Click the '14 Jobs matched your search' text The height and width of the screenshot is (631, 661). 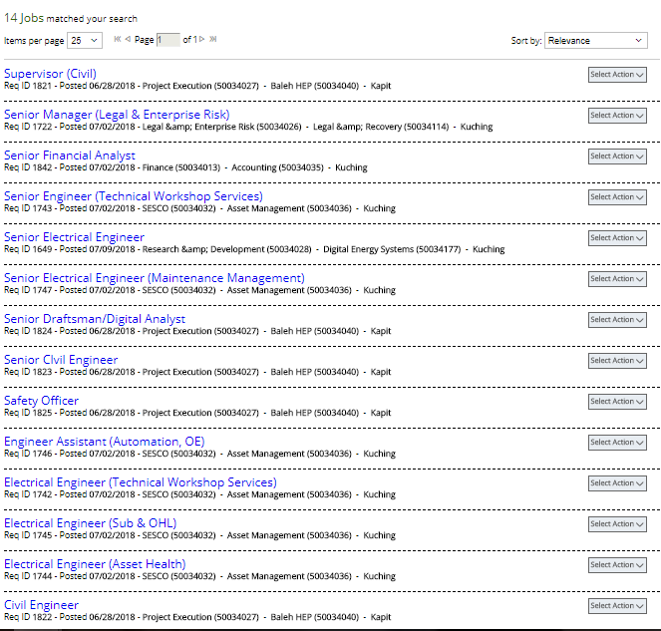pyautogui.click(x=71, y=18)
